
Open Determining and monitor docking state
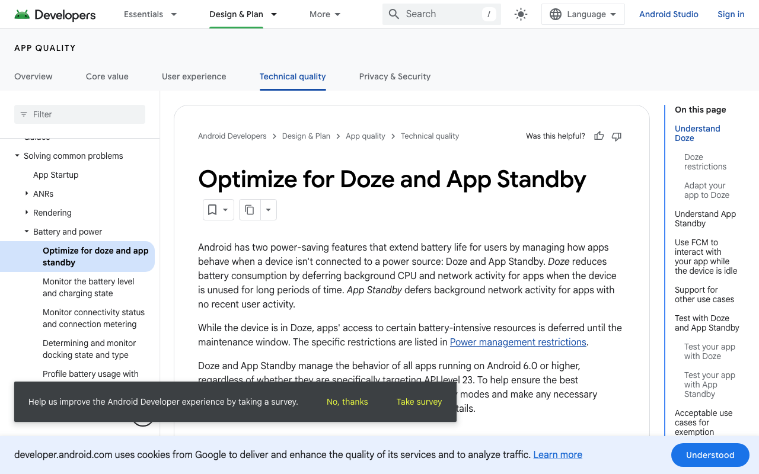point(90,349)
